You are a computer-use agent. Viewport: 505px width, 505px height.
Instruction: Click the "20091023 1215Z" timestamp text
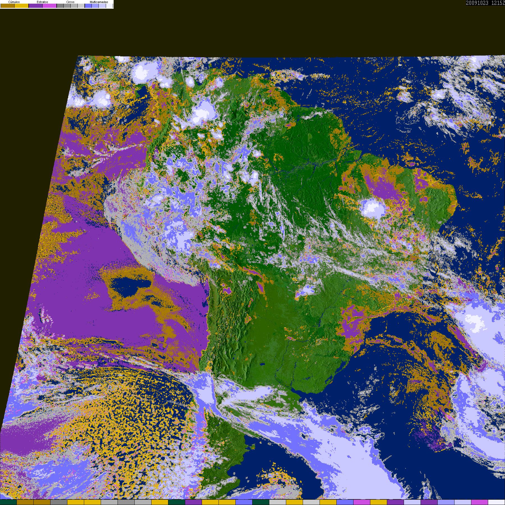[x=485, y=3]
